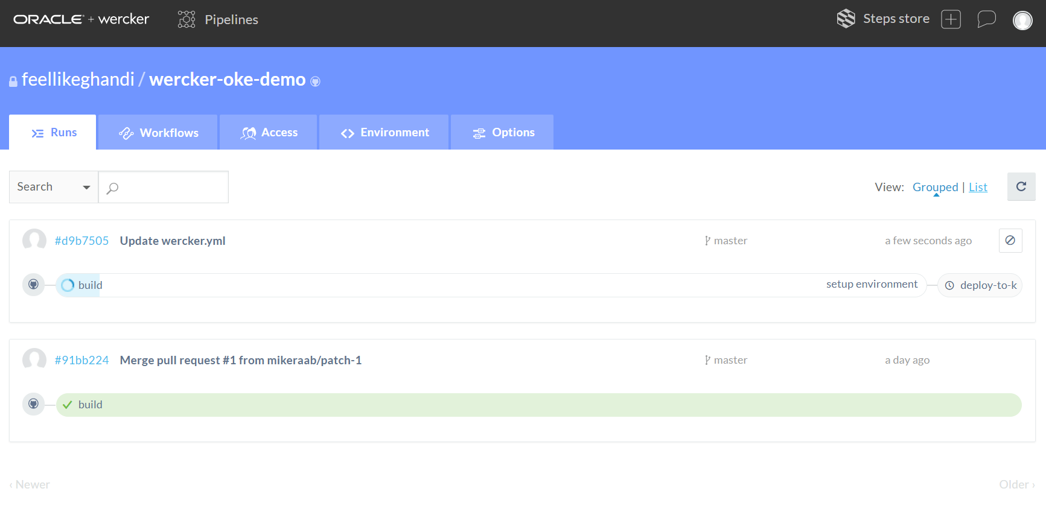Click 'a few seconds ago' timestamp
Screen dimensions: 1046x506
click(928, 241)
